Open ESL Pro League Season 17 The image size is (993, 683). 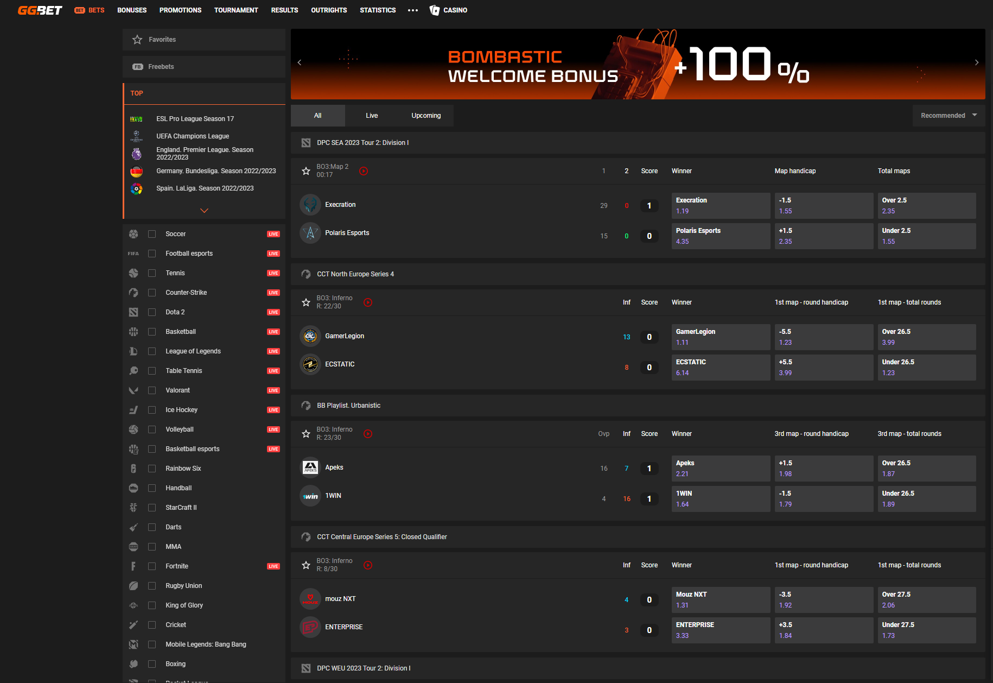click(x=195, y=119)
